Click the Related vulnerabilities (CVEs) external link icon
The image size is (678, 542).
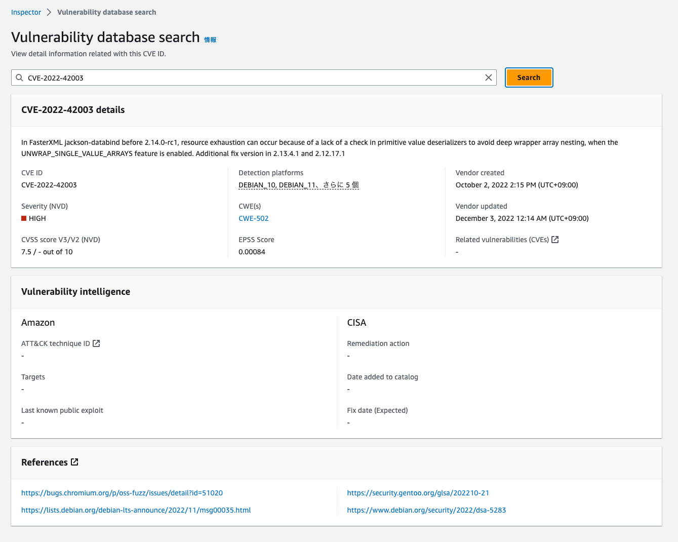tap(555, 239)
